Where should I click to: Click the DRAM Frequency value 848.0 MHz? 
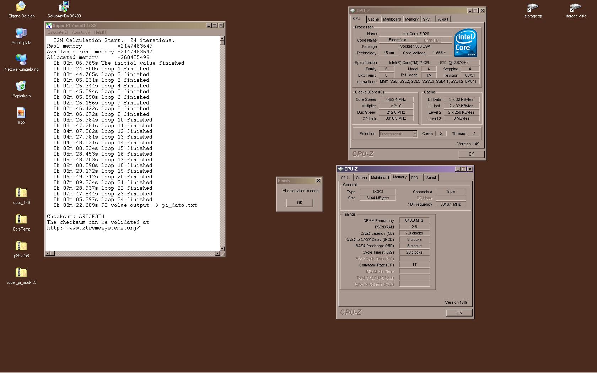414,220
